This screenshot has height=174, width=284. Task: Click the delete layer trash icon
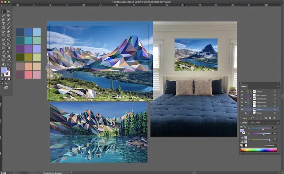point(274,118)
